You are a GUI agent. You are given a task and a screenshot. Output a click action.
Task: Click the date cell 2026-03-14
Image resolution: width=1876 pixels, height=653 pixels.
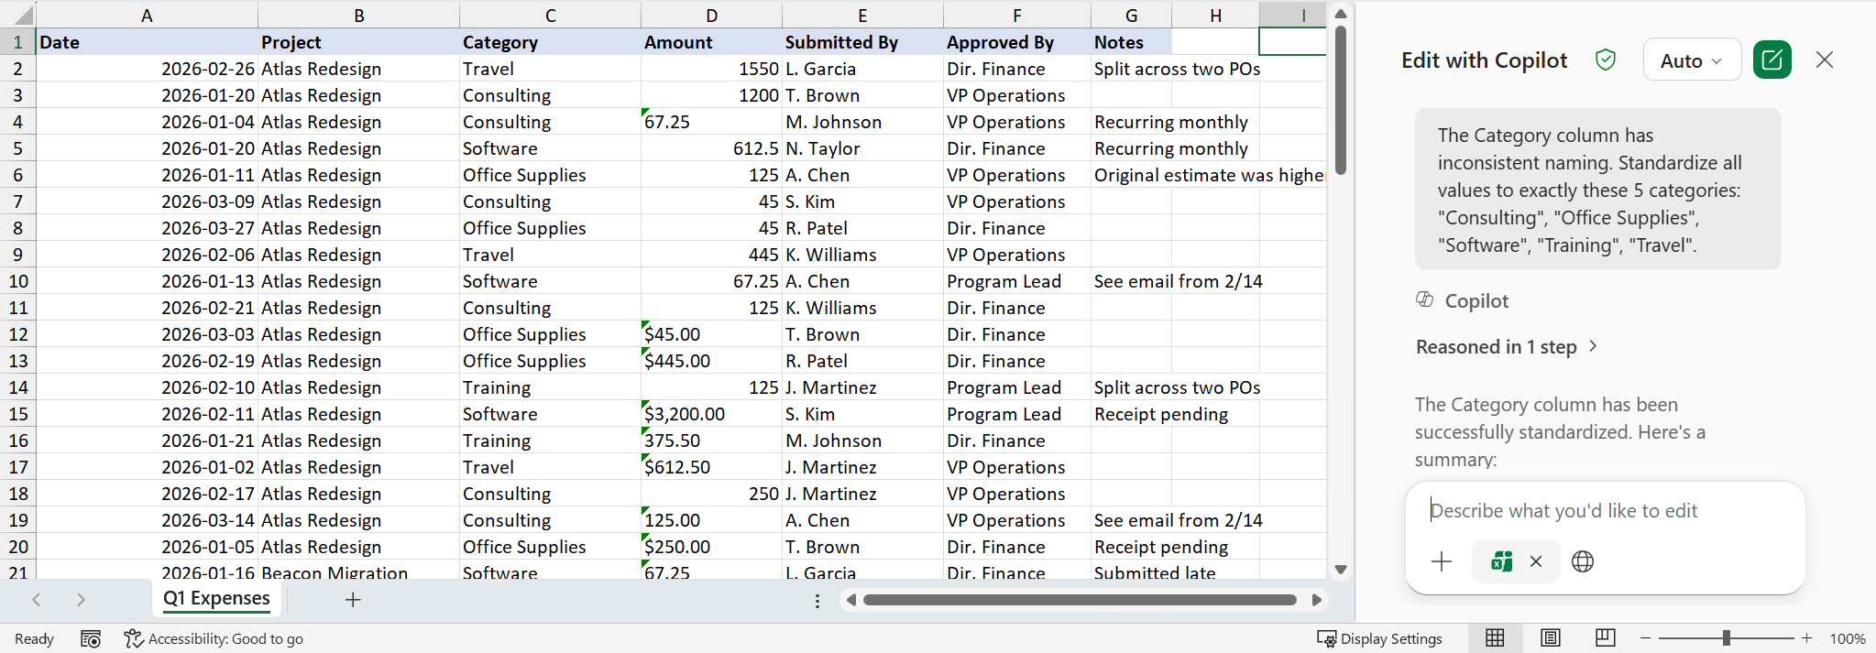[x=147, y=520]
